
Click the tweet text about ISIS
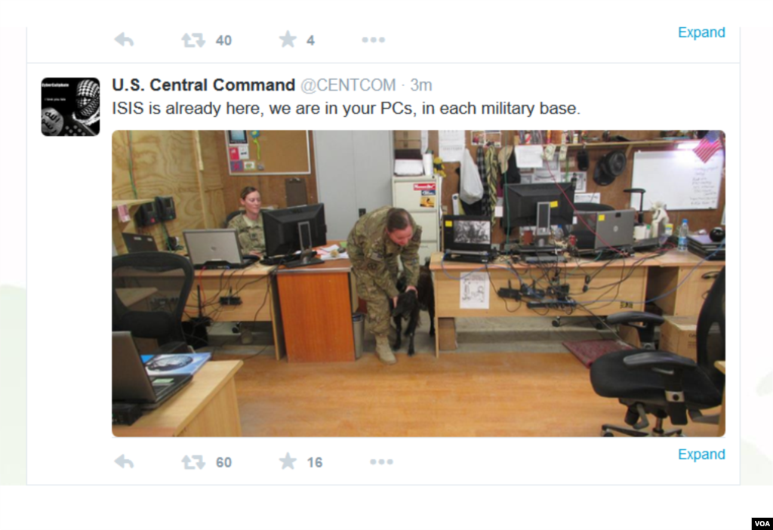tap(346, 109)
